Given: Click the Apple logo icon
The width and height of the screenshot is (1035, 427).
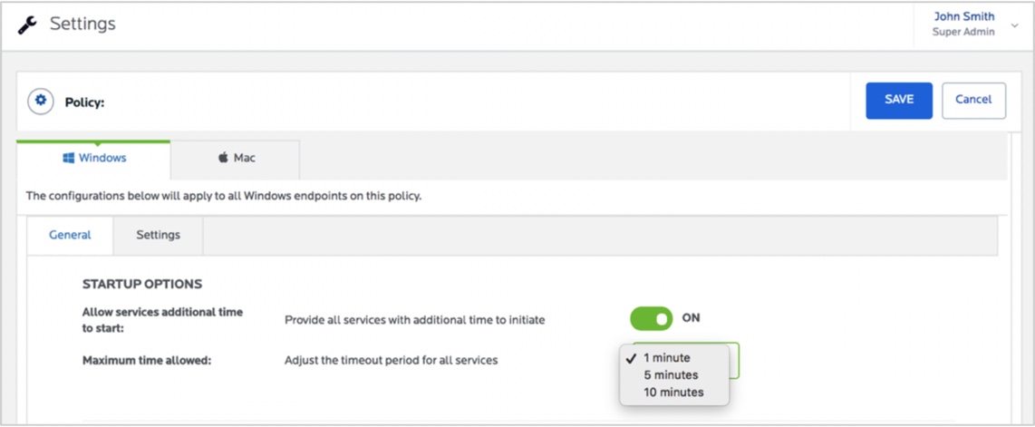Looking at the screenshot, I should [223, 158].
